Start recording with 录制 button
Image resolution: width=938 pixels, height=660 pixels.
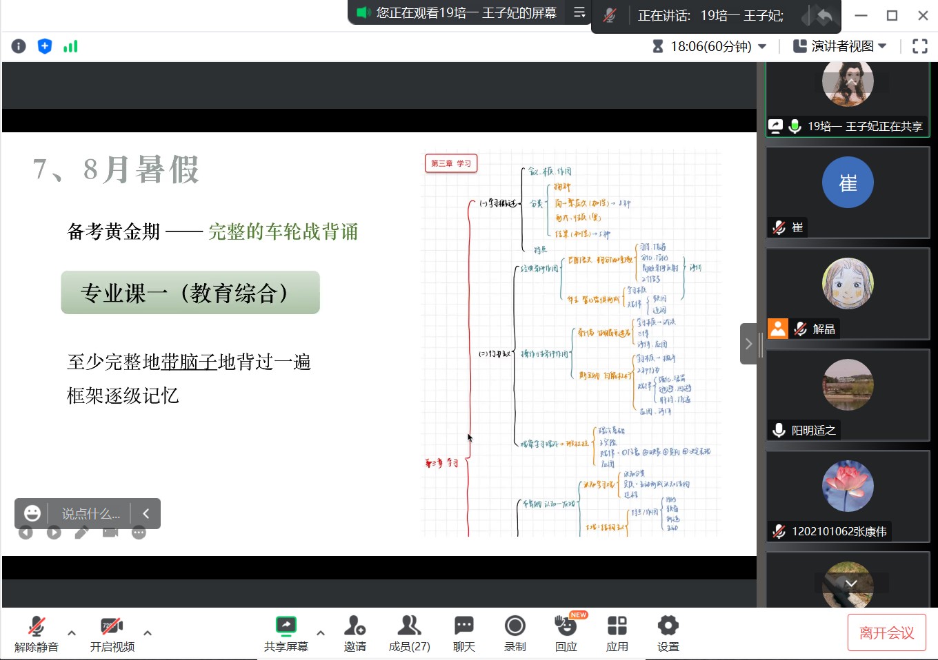tap(515, 634)
